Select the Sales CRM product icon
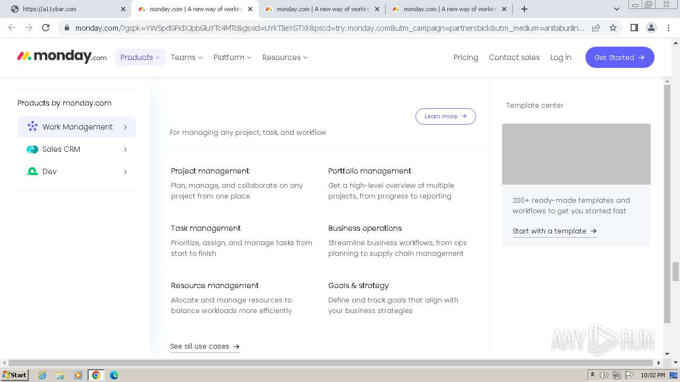680x382 pixels. (32, 150)
